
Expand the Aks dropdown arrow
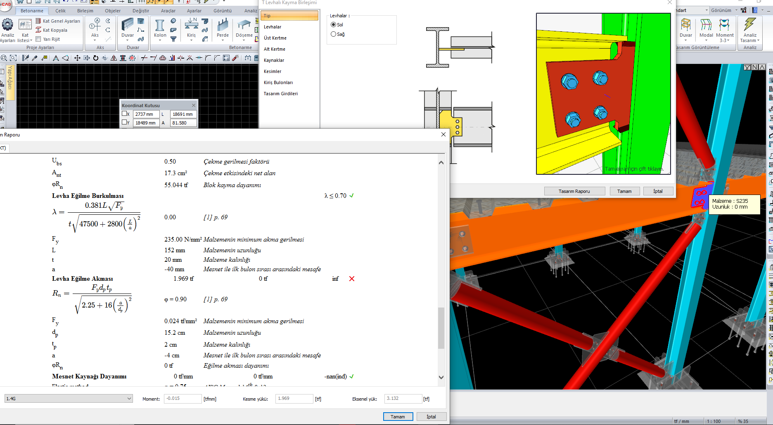pyautogui.click(x=95, y=40)
